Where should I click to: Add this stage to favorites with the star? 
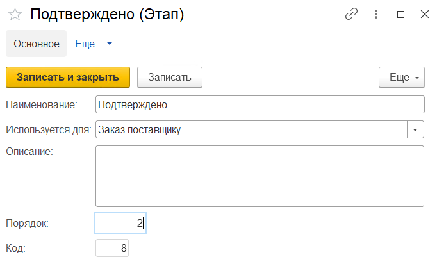click(x=14, y=15)
